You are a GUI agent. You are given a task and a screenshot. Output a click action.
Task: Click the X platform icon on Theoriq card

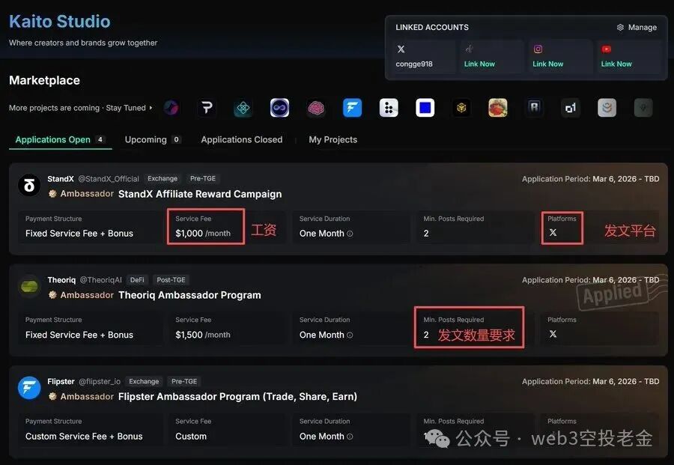[553, 334]
